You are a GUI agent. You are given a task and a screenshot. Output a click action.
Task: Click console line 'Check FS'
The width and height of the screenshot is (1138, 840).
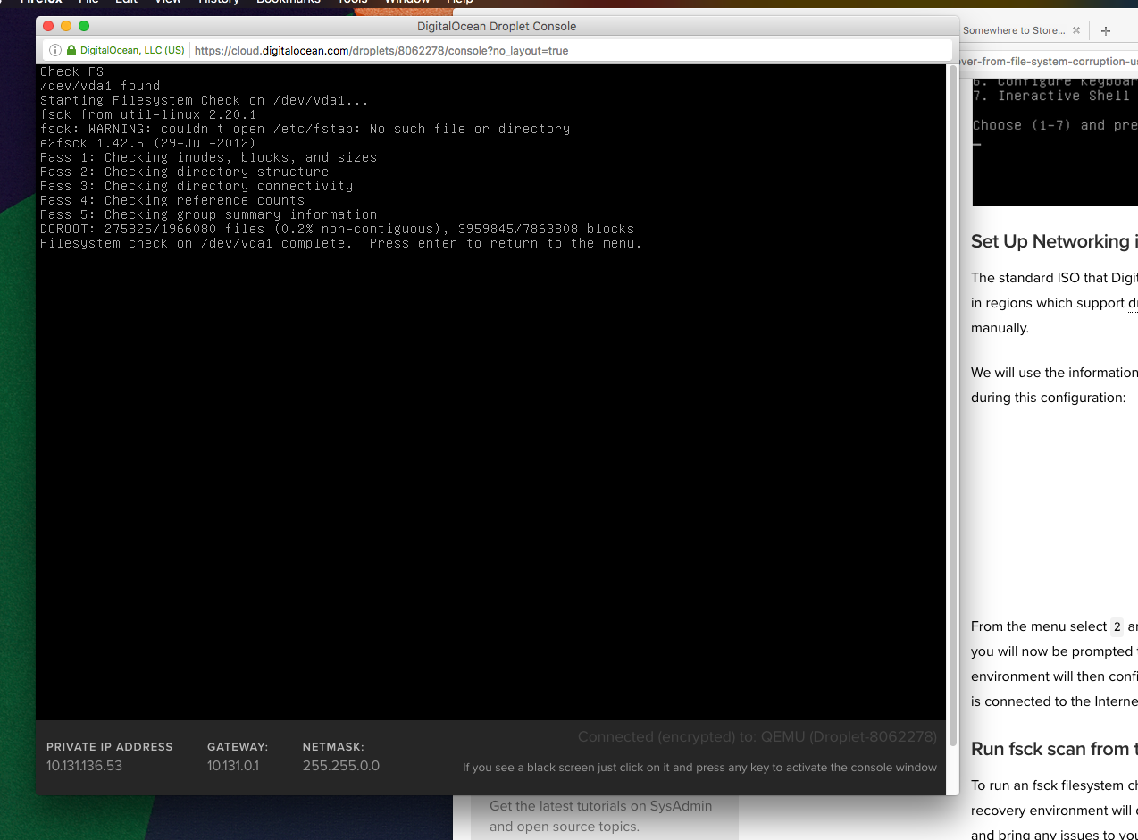coord(72,71)
